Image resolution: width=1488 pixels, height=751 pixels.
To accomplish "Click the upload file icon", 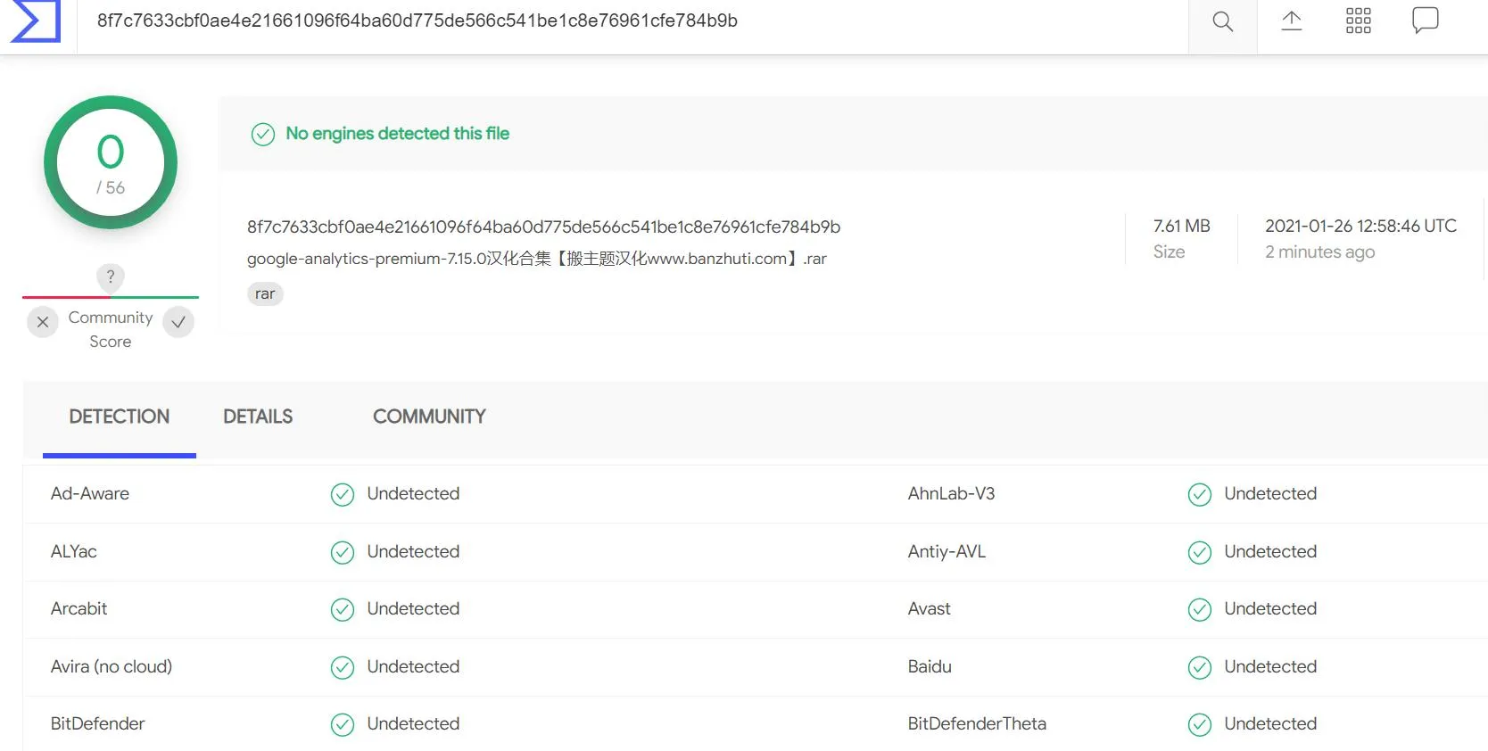I will pyautogui.click(x=1291, y=21).
